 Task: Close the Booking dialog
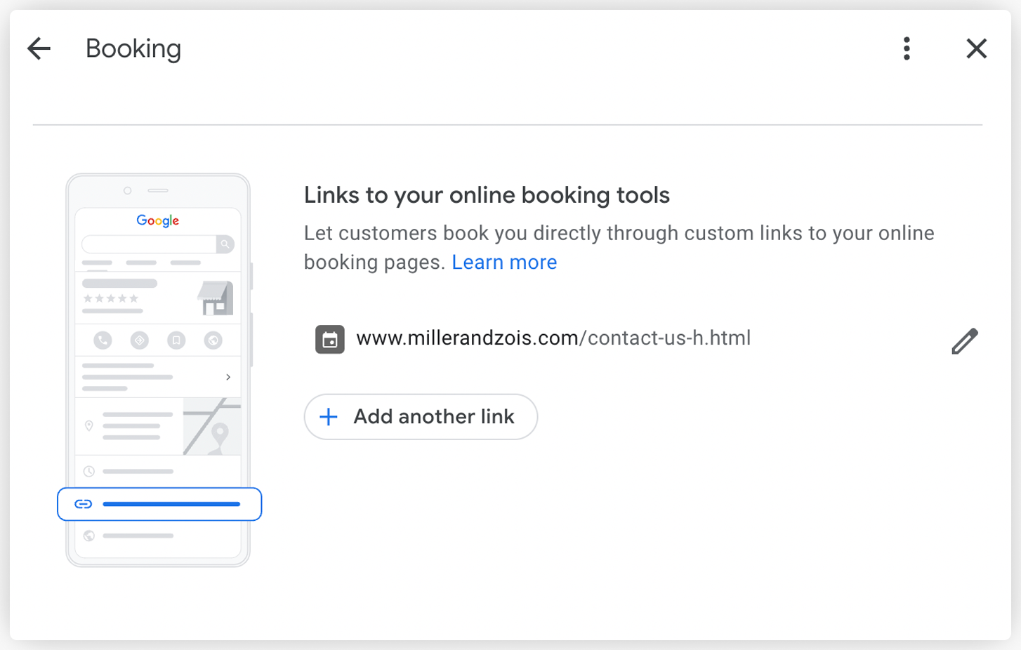pyautogui.click(x=976, y=48)
